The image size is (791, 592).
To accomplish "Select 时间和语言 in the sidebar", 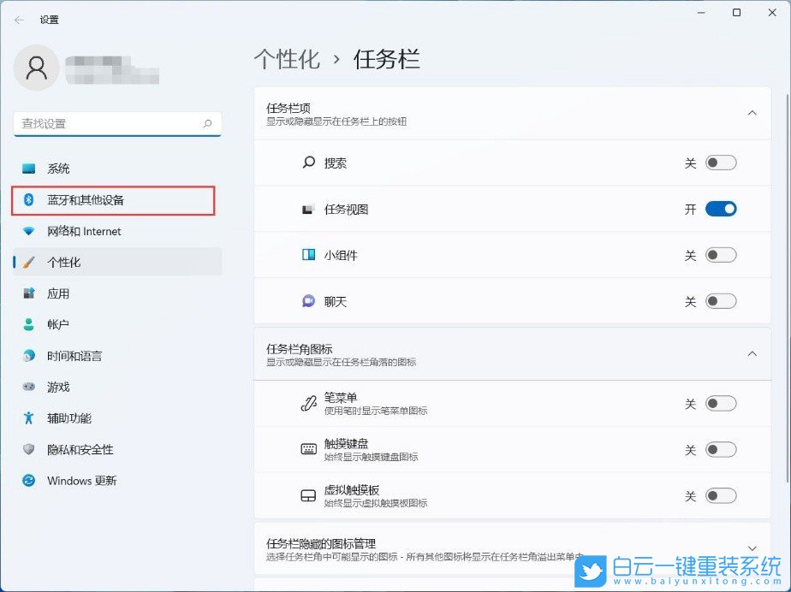I will [74, 355].
